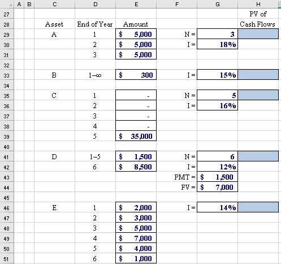Click the $1,500 amount in row 41
Viewport: 281px width, 264px height.
click(136, 156)
